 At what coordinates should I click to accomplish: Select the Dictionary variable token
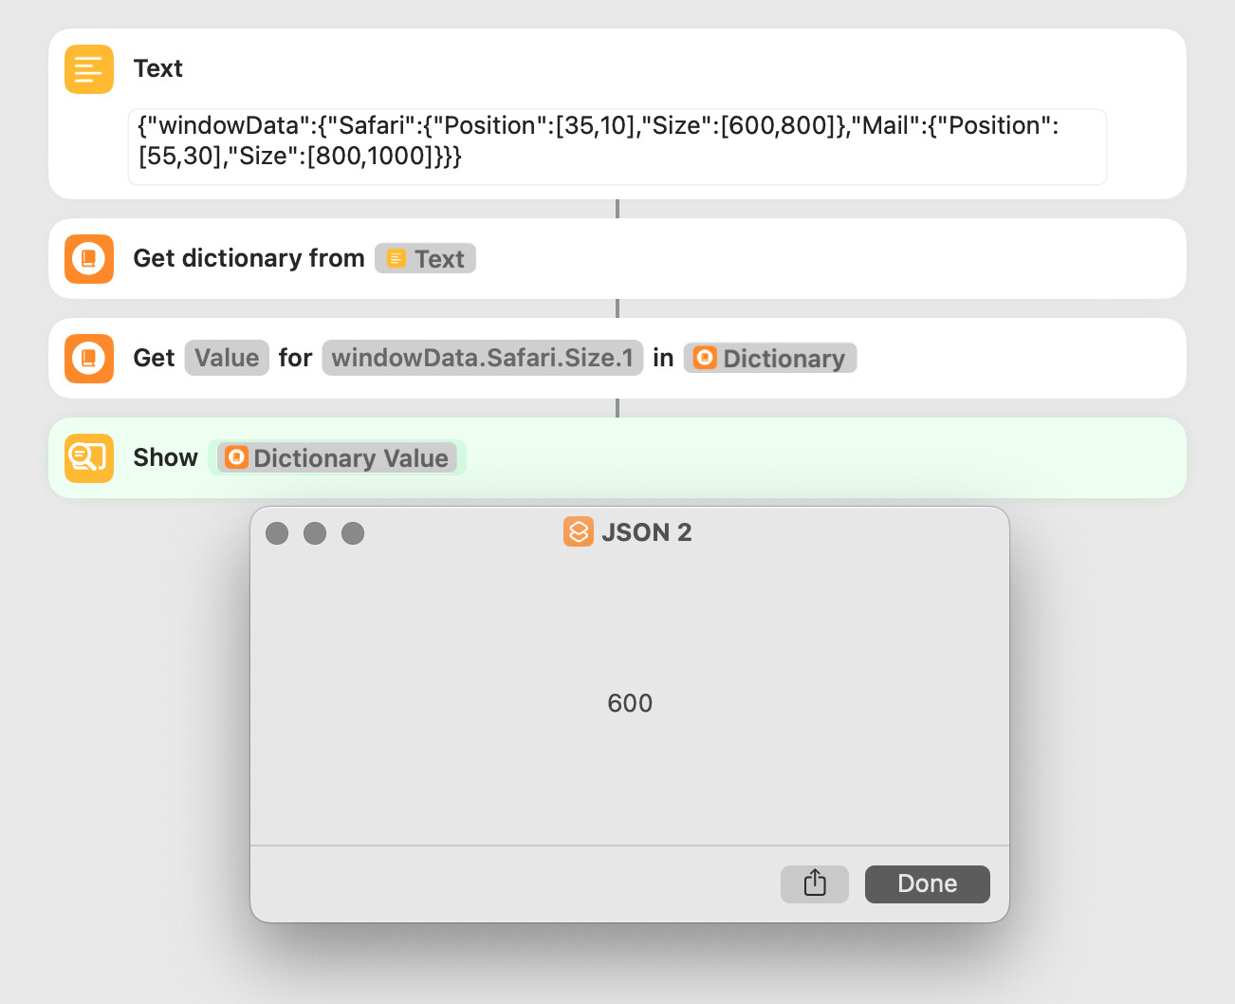pos(770,358)
